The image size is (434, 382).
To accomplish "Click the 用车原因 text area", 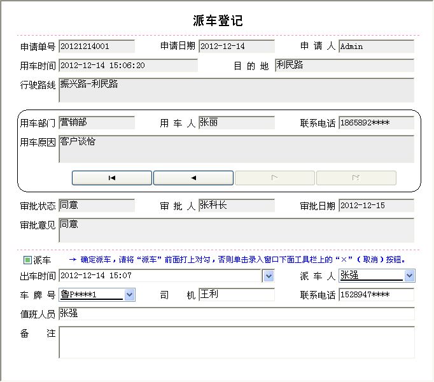I will (236, 149).
